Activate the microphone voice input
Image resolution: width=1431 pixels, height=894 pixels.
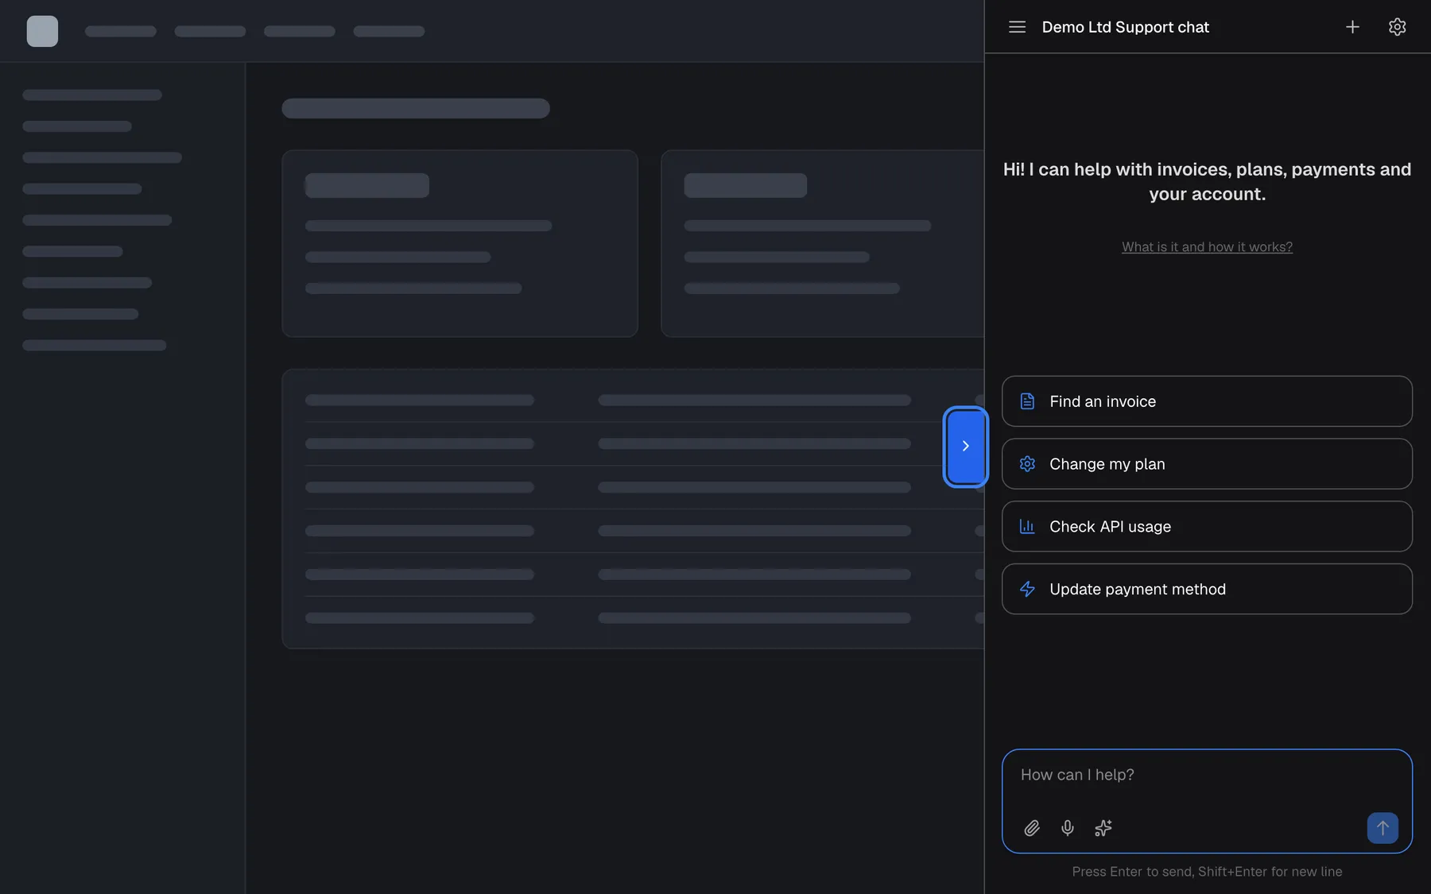tap(1068, 828)
